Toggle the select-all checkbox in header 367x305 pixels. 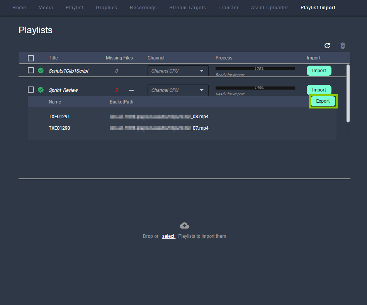(x=31, y=58)
